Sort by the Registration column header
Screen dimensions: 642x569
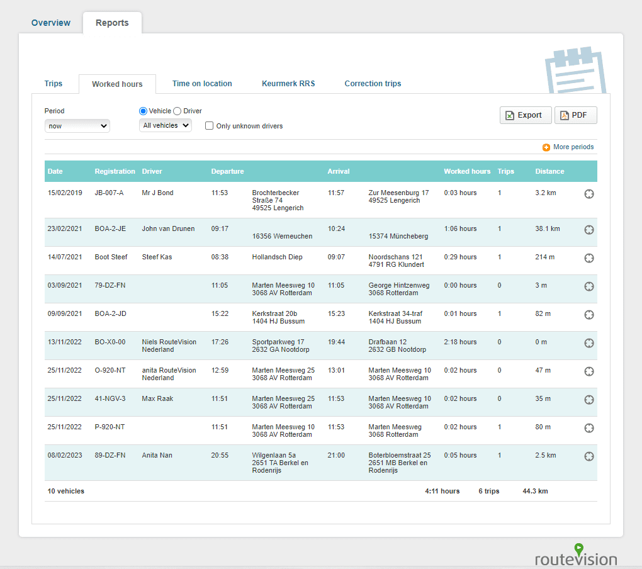coord(115,171)
